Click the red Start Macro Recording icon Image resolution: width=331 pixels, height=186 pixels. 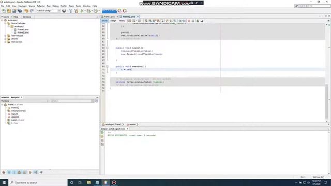coord(189,21)
